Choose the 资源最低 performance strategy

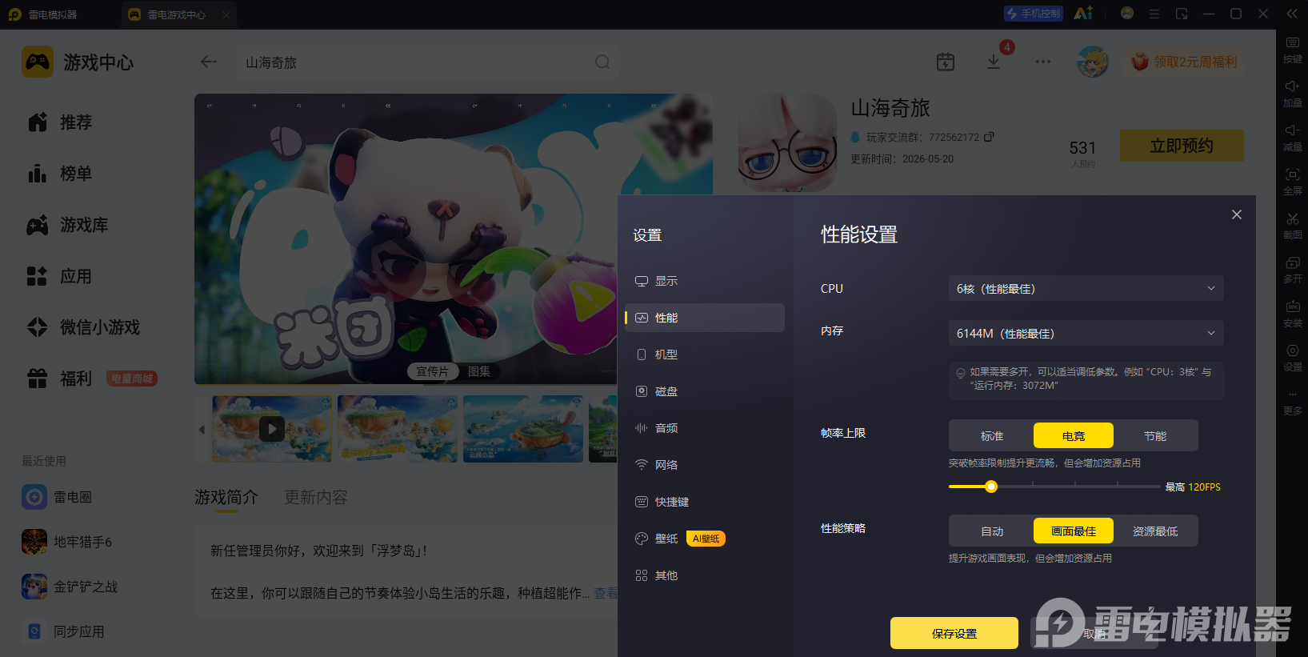(1155, 531)
